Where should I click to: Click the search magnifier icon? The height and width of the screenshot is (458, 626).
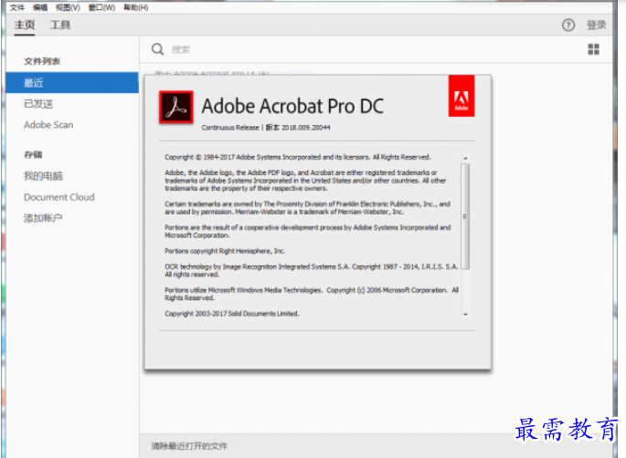157,49
